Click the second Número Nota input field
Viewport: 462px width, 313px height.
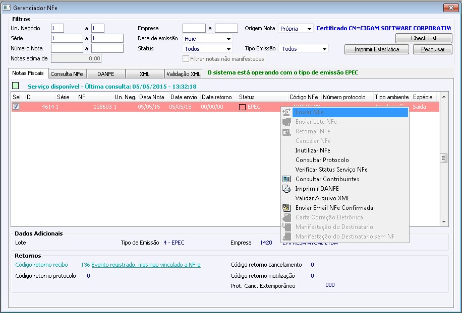tap(107, 48)
